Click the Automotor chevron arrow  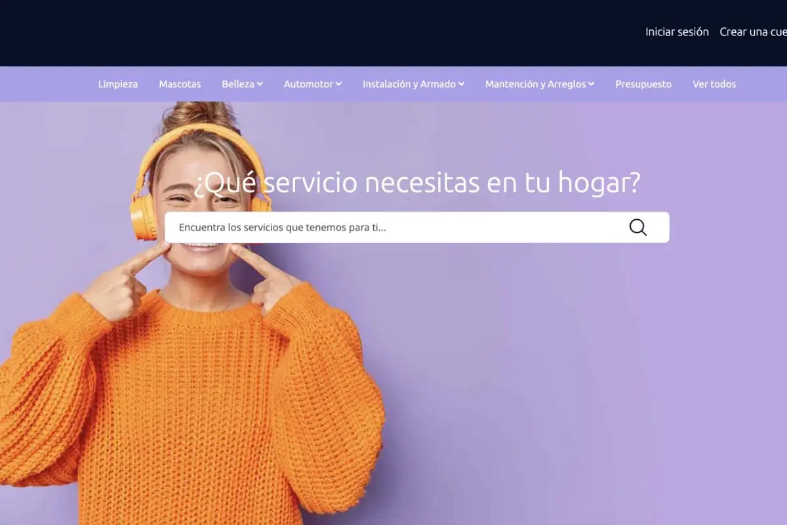[x=338, y=84]
